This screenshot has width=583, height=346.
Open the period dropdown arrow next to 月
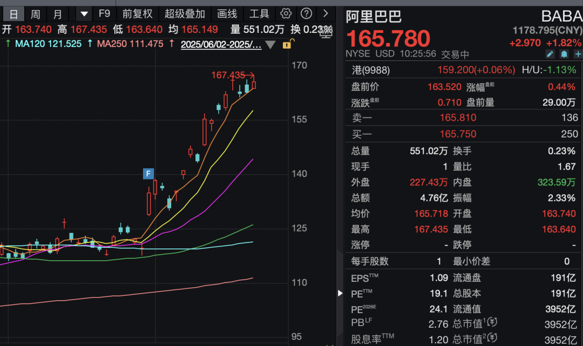pyautogui.click(x=84, y=15)
